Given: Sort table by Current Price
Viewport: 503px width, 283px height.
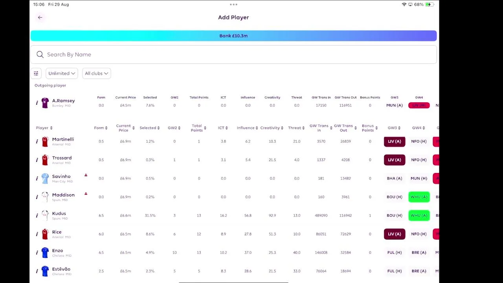Looking at the screenshot, I should (x=125, y=128).
